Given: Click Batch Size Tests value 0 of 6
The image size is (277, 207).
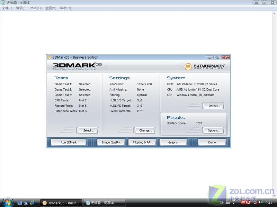Looking at the screenshot, I should coord(83,111).
